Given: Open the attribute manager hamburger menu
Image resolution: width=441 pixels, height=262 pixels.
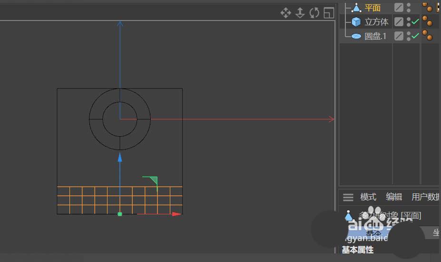Looking at the screenshot, I should click(348, 197).
